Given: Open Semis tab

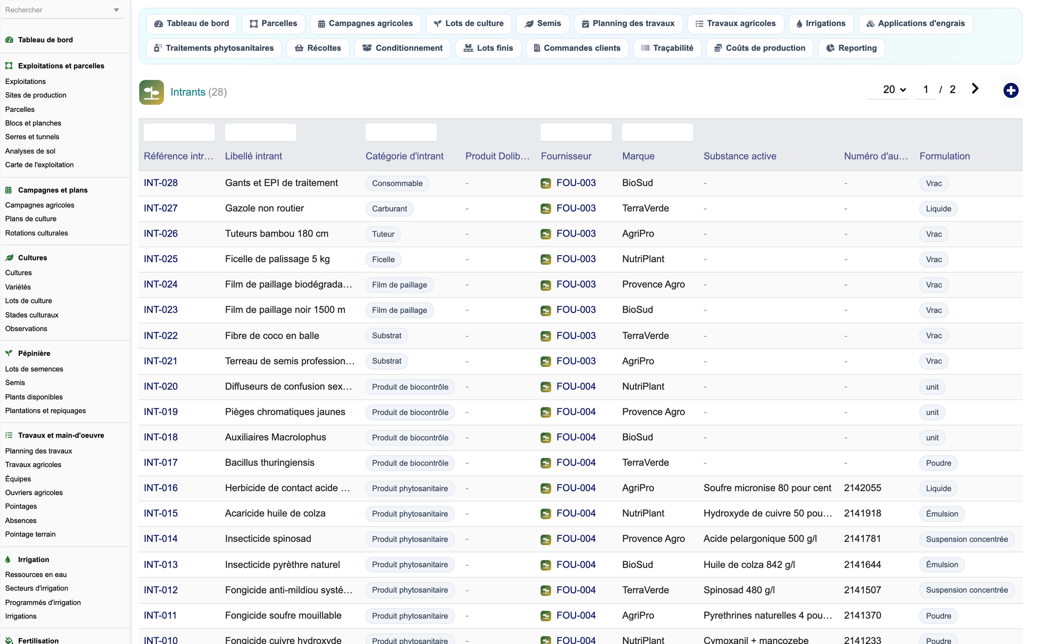Looking at the screenshot, I should pyautogui.click(x=543, y=24).
